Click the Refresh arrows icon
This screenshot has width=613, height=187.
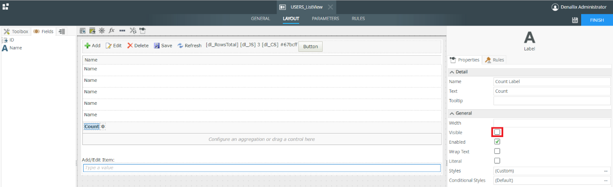(x=181, y=46)
